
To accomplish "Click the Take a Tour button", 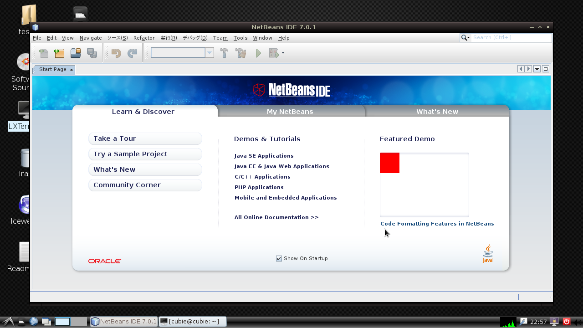I will click(x=145, y=138).
